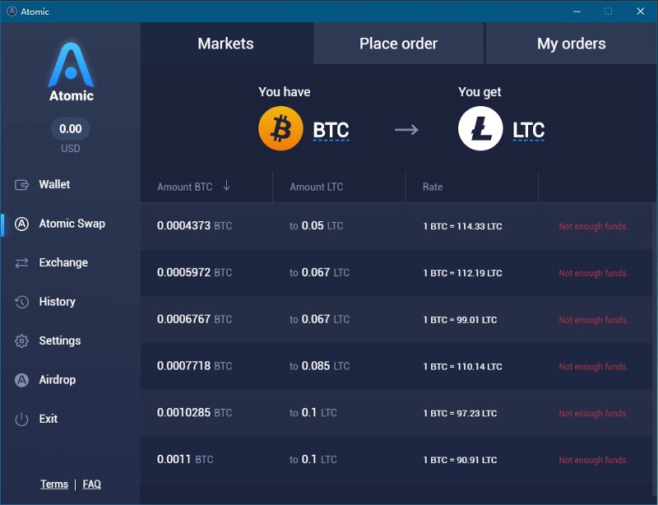Viewport: 658px width, 505px height.
Task: Sort by the Amount LTC column header
Action: coord(317,187)
